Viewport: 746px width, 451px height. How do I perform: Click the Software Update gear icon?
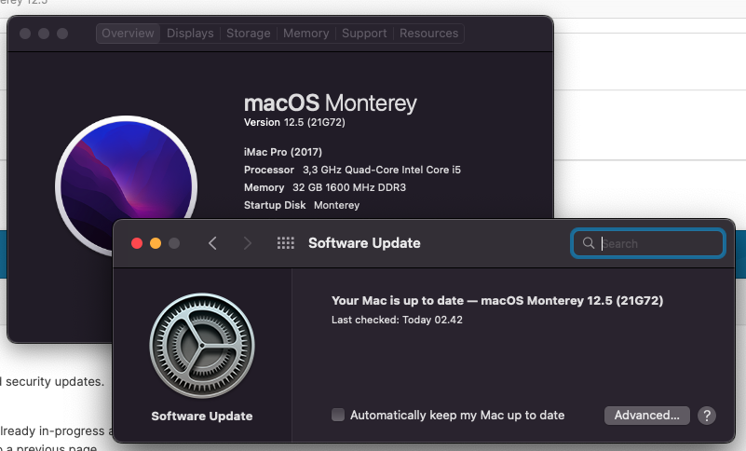pos(202,346)
